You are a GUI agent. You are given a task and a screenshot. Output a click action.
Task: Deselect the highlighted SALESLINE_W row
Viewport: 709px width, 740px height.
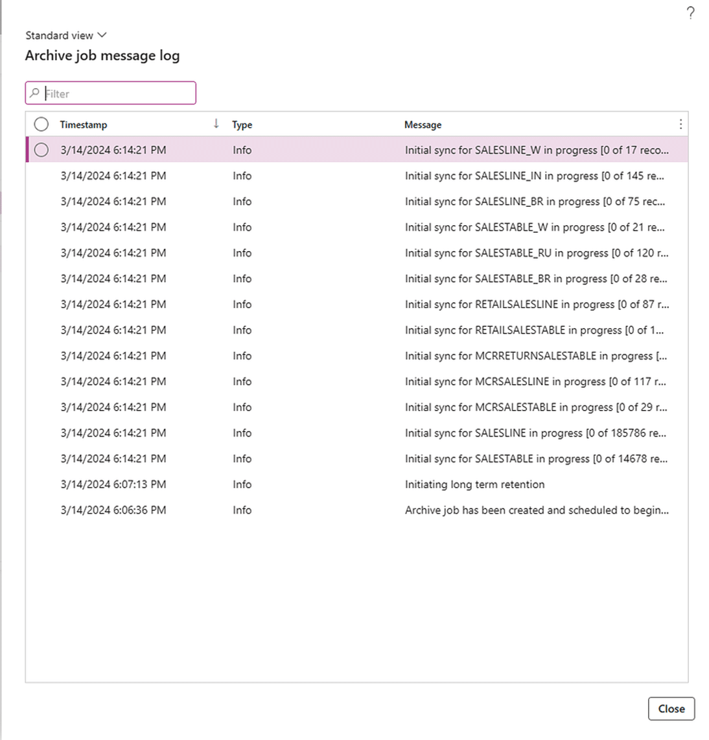click(41, 150)
